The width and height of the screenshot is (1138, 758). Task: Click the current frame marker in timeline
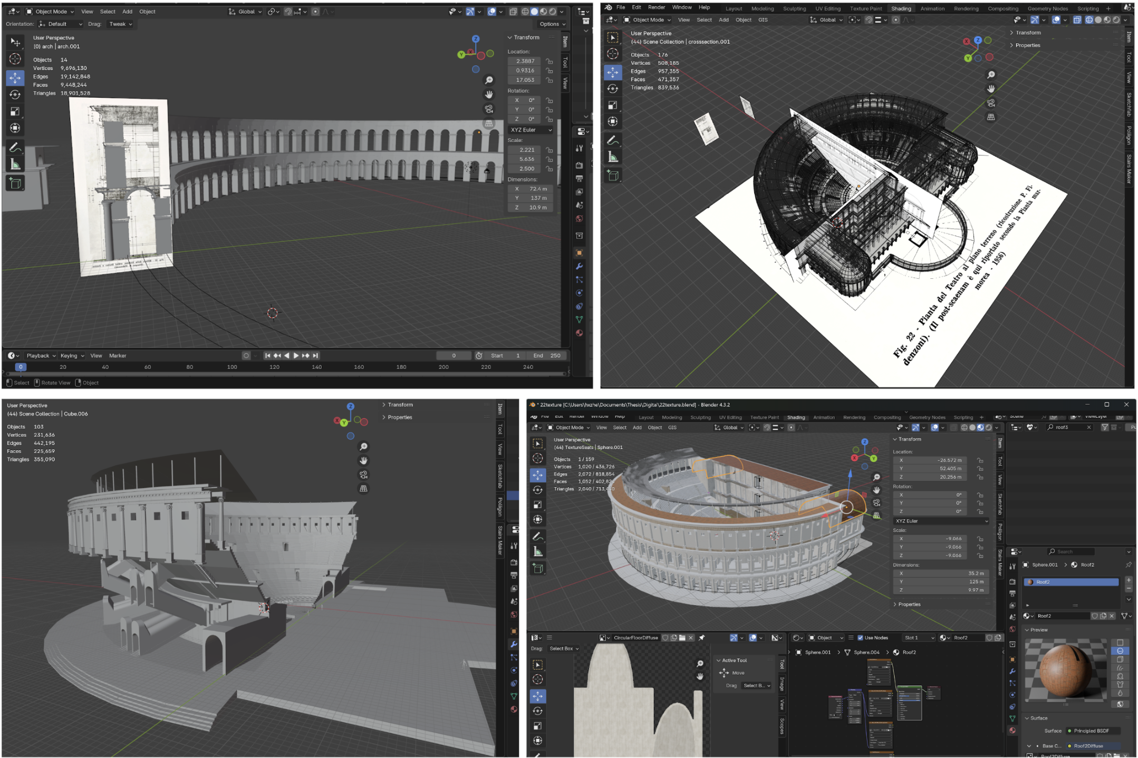point(21,367)
